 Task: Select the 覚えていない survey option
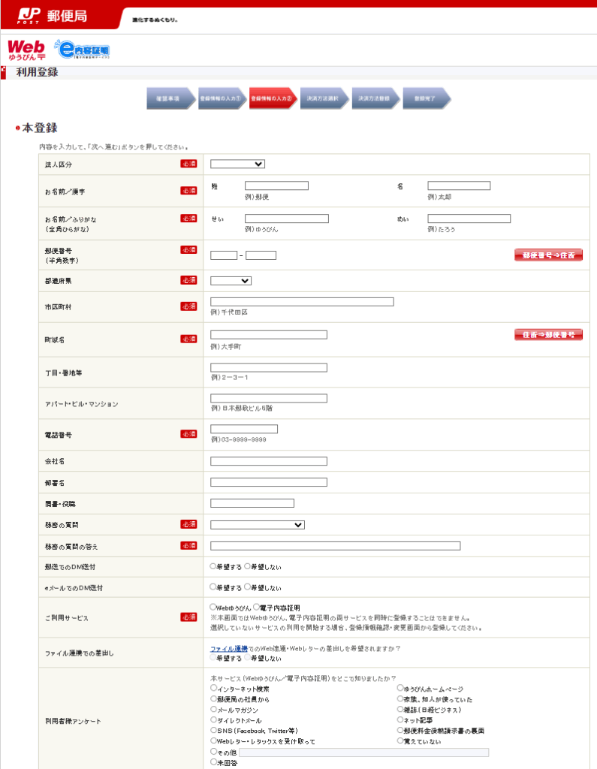[400, 741]
